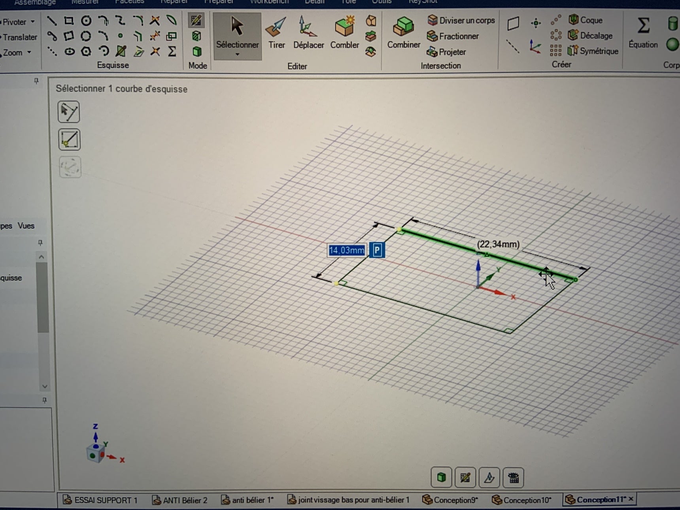The width and height of the screenshot is (680, 510).
Task: Open joint vissage bas pour anti-bélier tab
Action: [x=348, y=500]
